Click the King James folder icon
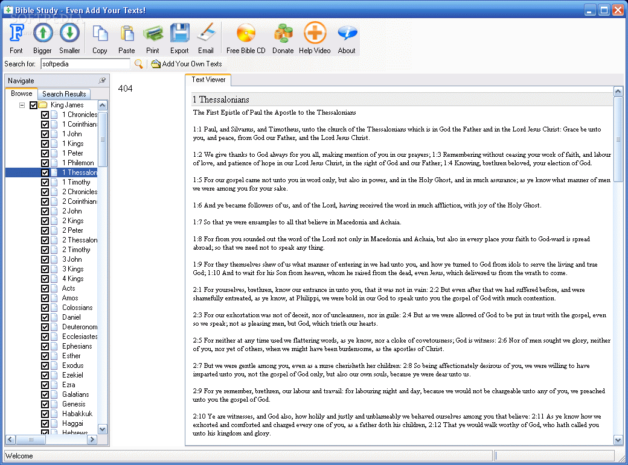 (x=43, y=106)
